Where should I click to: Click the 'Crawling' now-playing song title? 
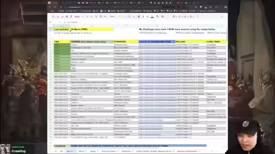click(x=18, y=151)
